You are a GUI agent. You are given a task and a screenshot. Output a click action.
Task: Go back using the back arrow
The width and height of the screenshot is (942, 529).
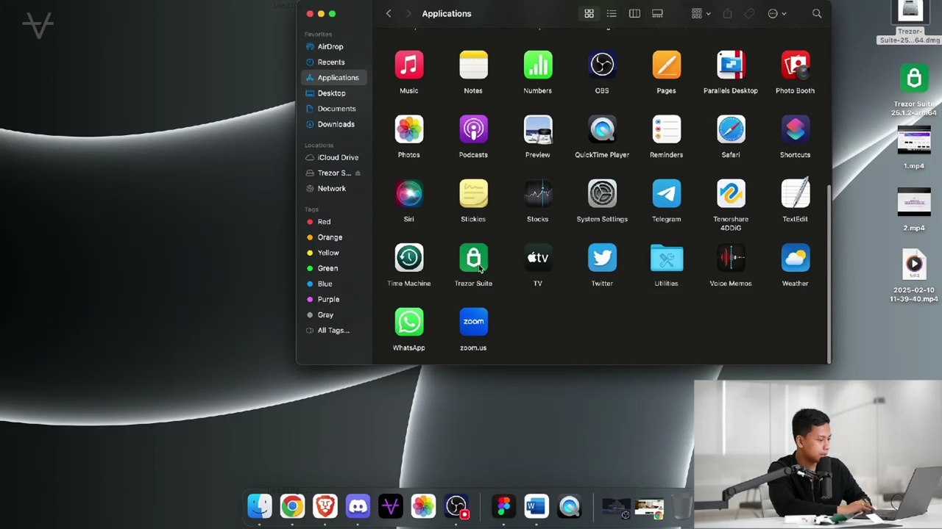(x=389, y=13)
